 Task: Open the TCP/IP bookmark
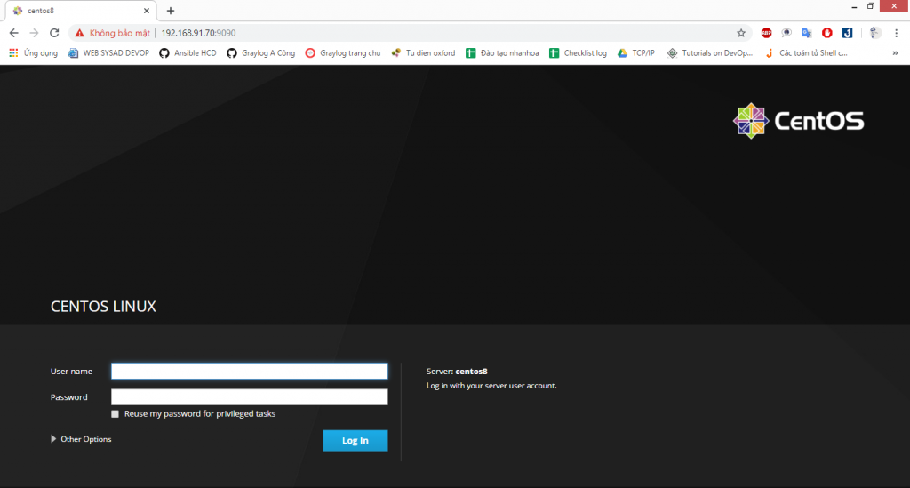tap(636, 52)
